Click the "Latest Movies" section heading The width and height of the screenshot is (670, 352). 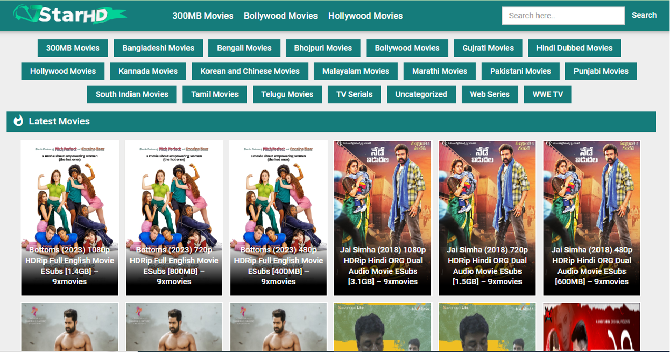pos(59,121)
